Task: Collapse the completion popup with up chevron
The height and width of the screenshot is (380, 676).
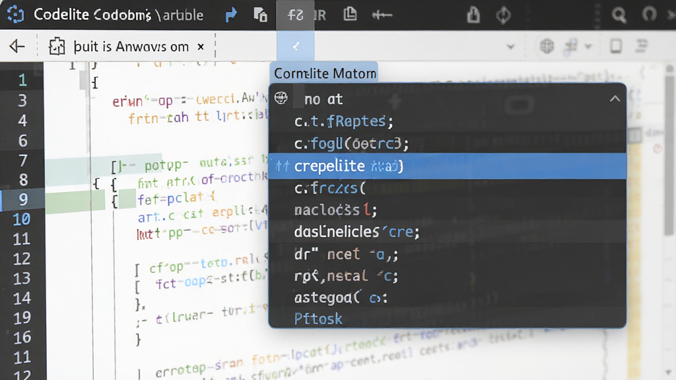Action: 615,99
